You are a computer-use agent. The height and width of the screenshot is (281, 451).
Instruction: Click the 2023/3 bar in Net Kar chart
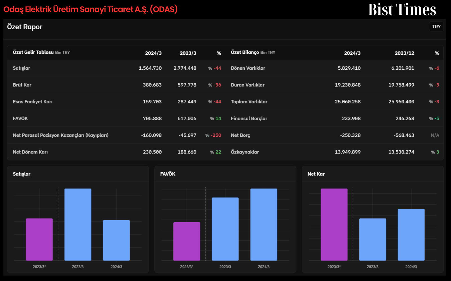click(373, 239)
